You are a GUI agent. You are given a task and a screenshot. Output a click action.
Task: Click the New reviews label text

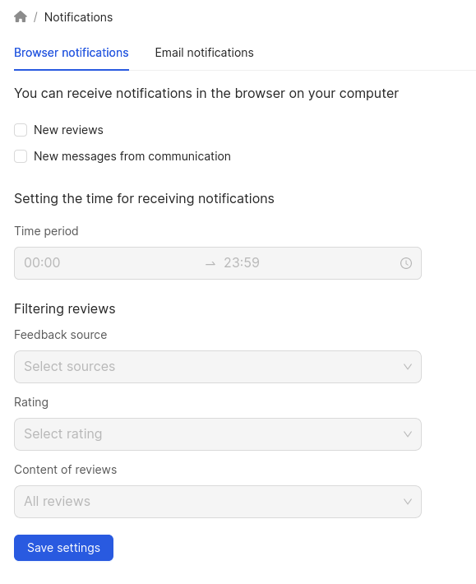[x=68, y=130]
